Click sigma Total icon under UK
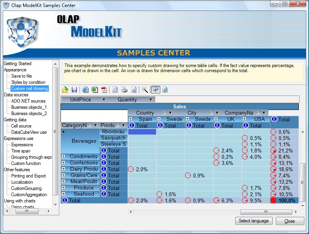The image size is (309, 234). click(x=217, y=125)
